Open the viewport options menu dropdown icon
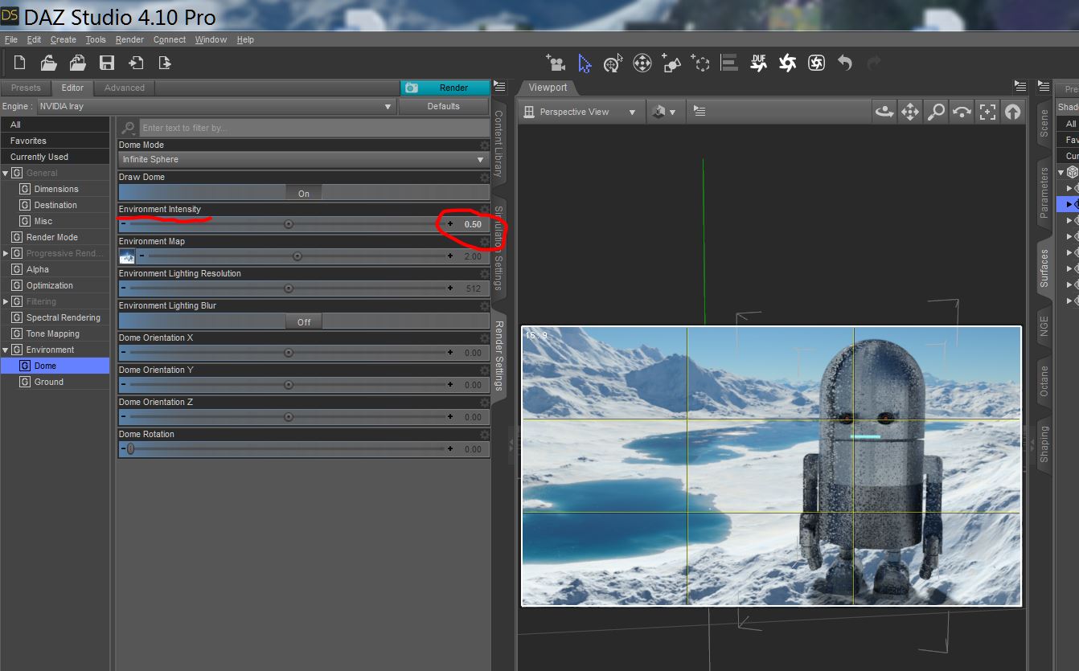 [700, 112]
